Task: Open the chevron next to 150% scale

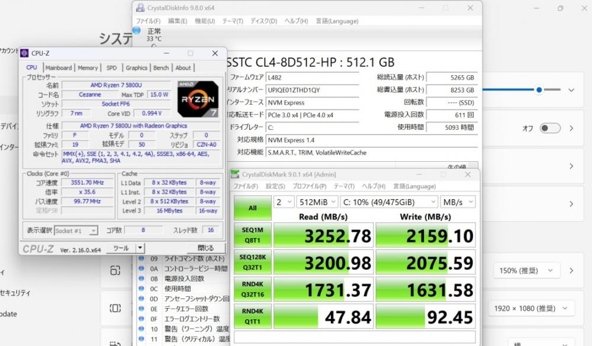Action: [x=571, y=270]
